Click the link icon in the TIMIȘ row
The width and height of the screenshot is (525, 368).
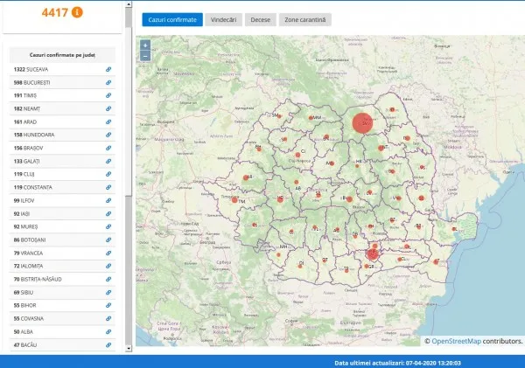(x=108, y=95)
